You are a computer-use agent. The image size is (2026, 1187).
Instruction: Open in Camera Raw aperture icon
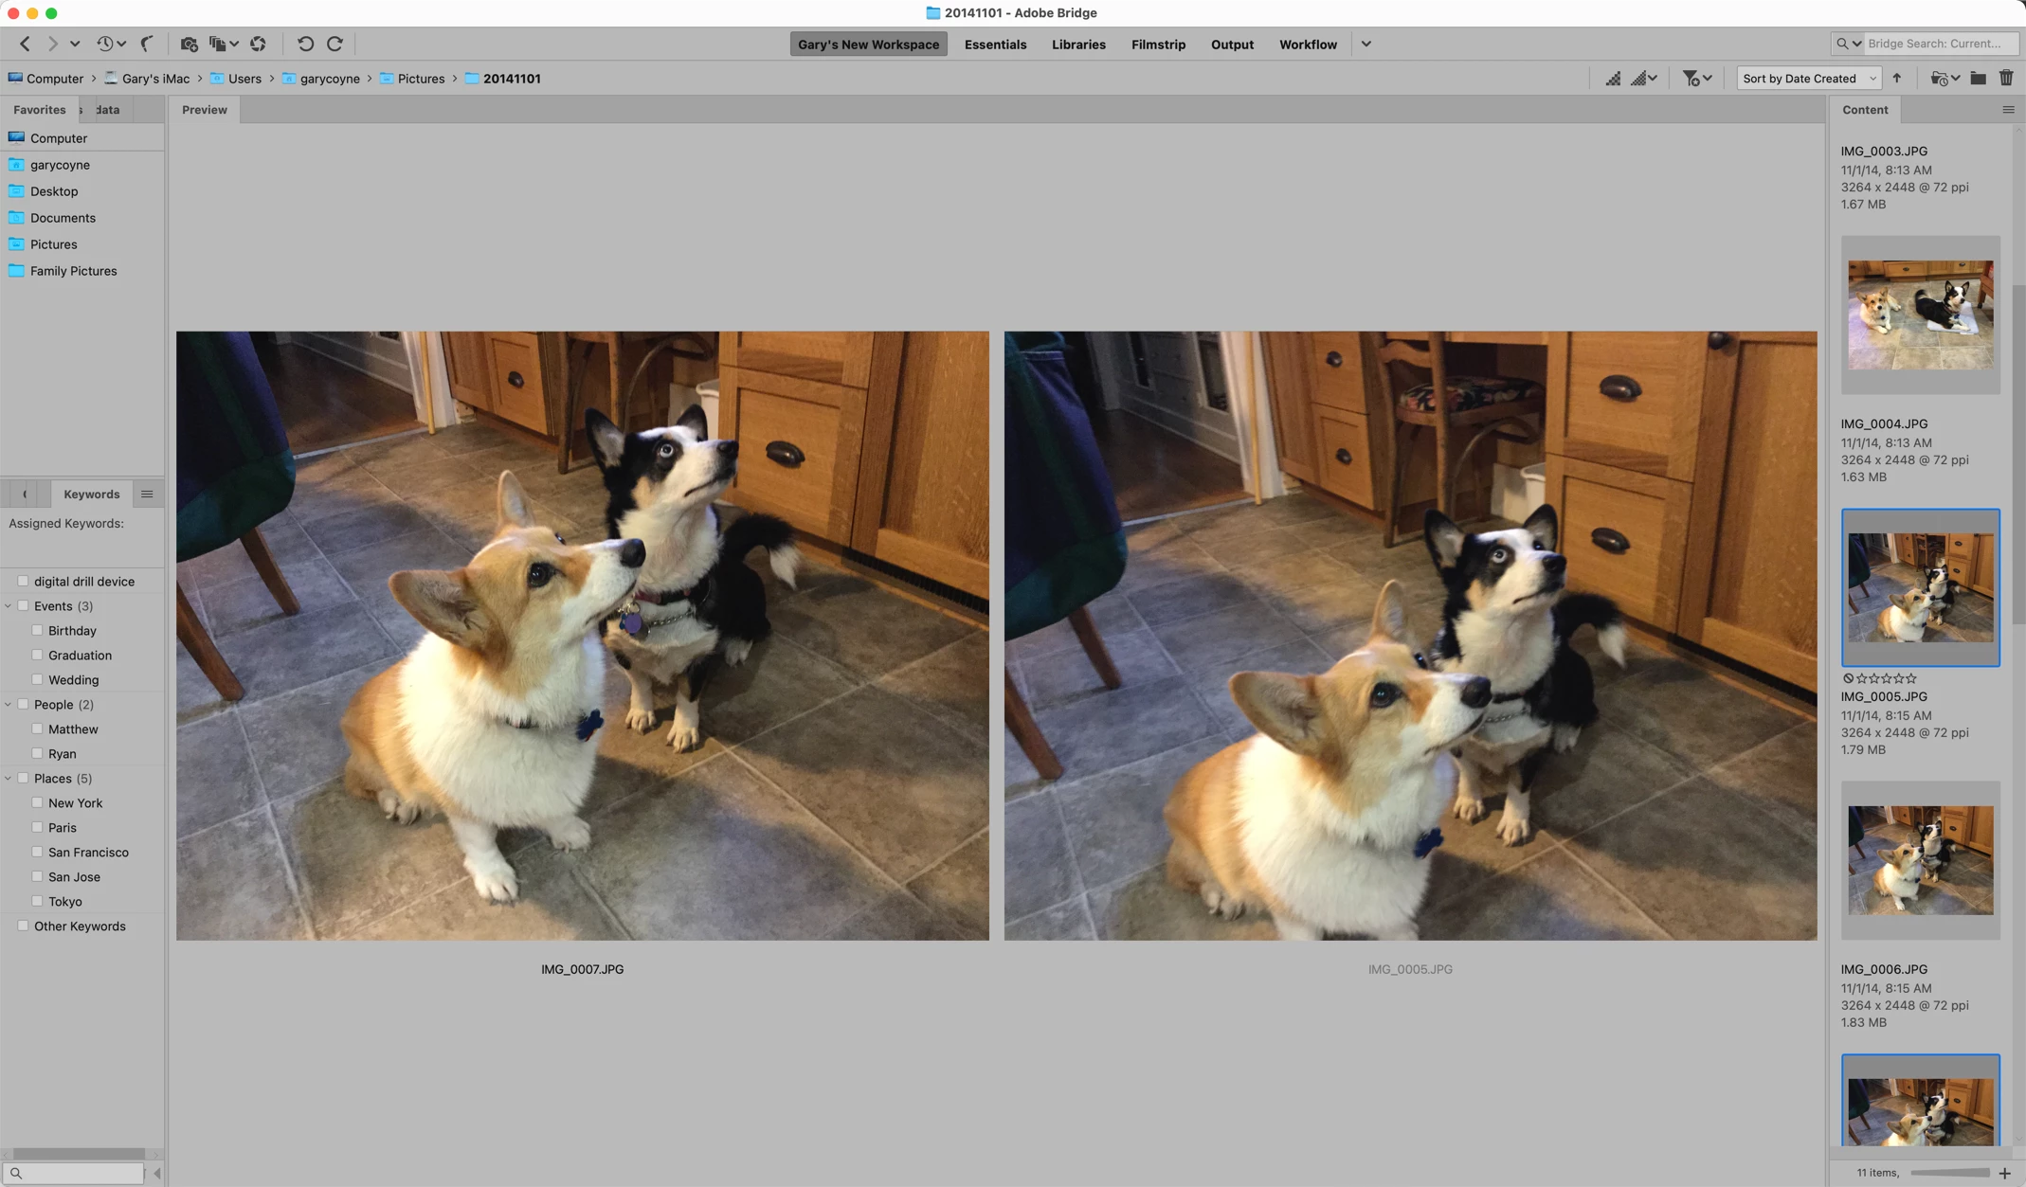pyautogui.click(x=258, y=44)
